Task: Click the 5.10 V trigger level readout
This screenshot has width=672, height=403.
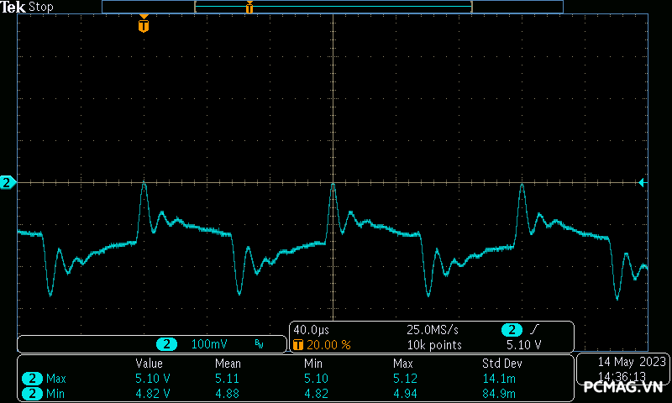Action: pos(523,345)
